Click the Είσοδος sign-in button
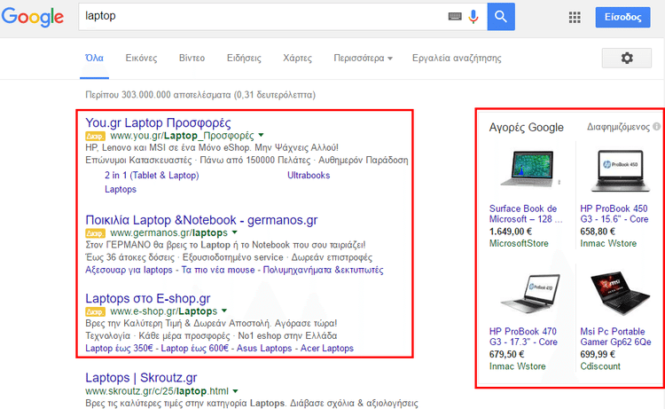This screenshot has width=665, height=409. [x=622, y=17]
